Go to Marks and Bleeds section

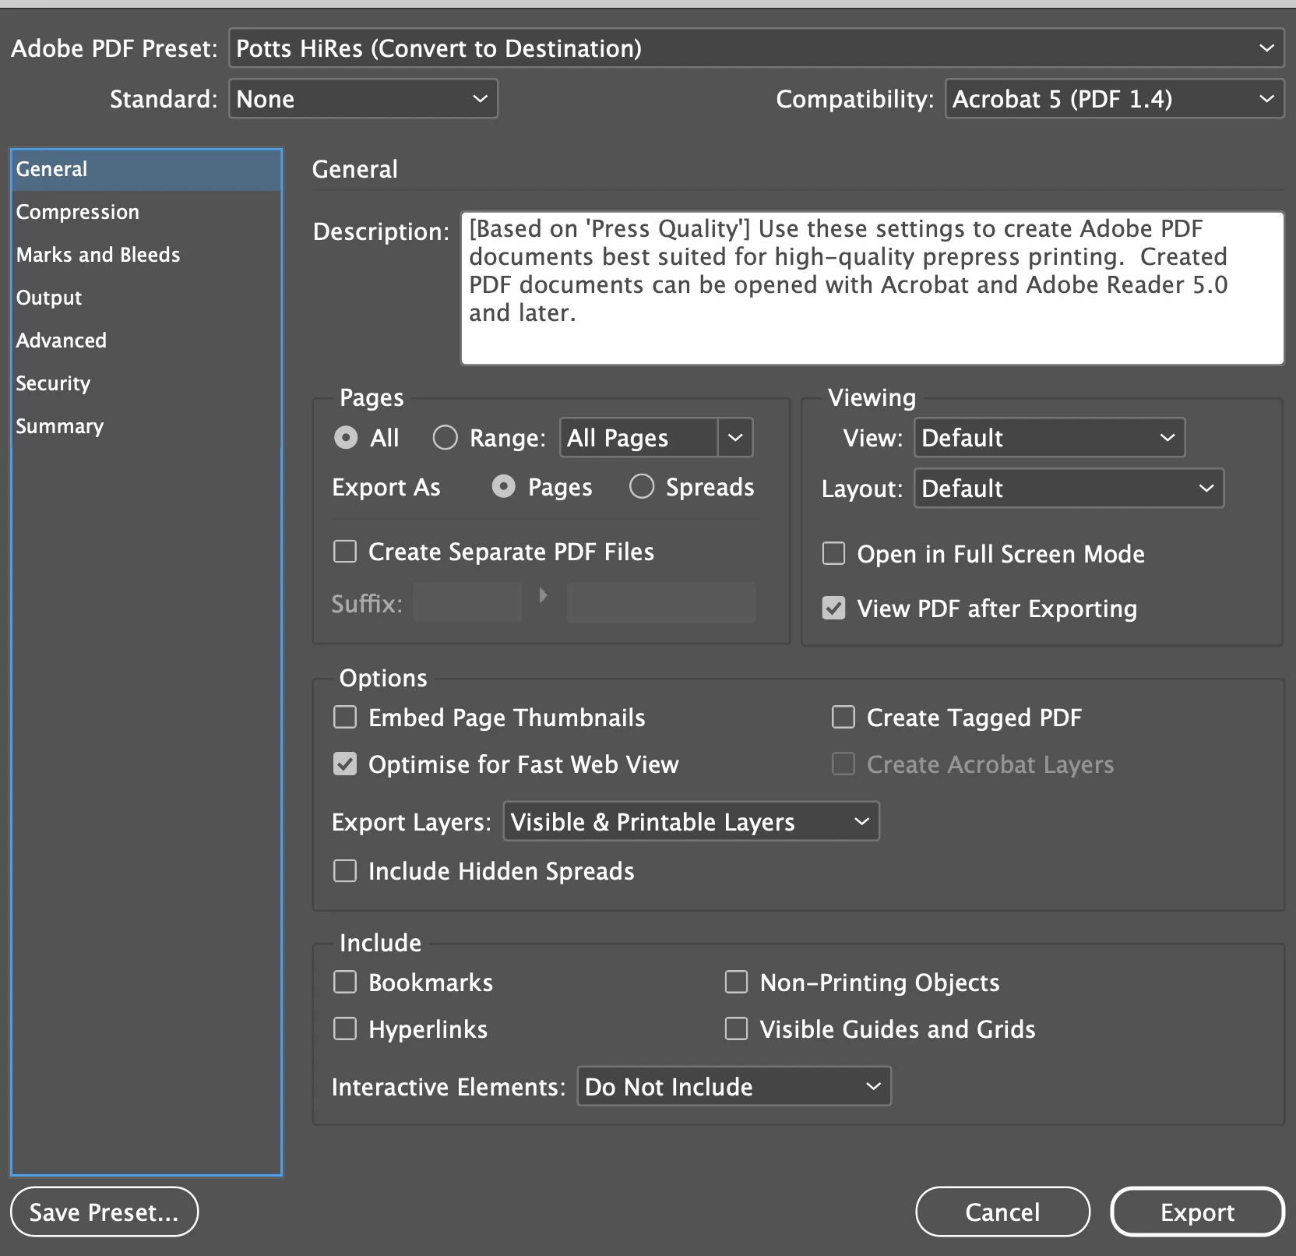point(146,255)
